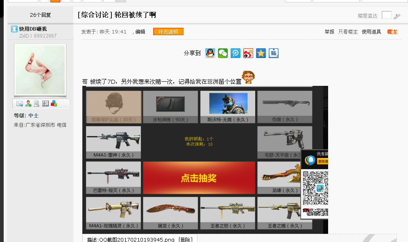This screenshot has width=408, height=242.
Task: Click the 26个回复 reply count
Action: tap(40, 15)
